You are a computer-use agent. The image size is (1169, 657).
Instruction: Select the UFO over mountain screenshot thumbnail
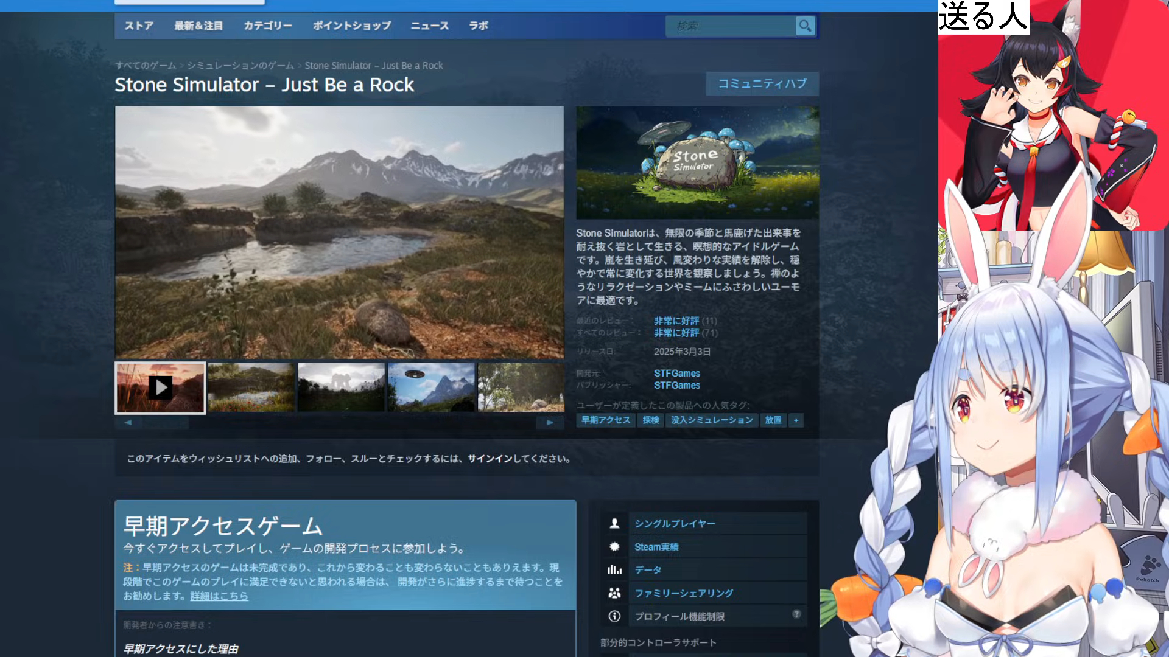click(x=431, y=388)
